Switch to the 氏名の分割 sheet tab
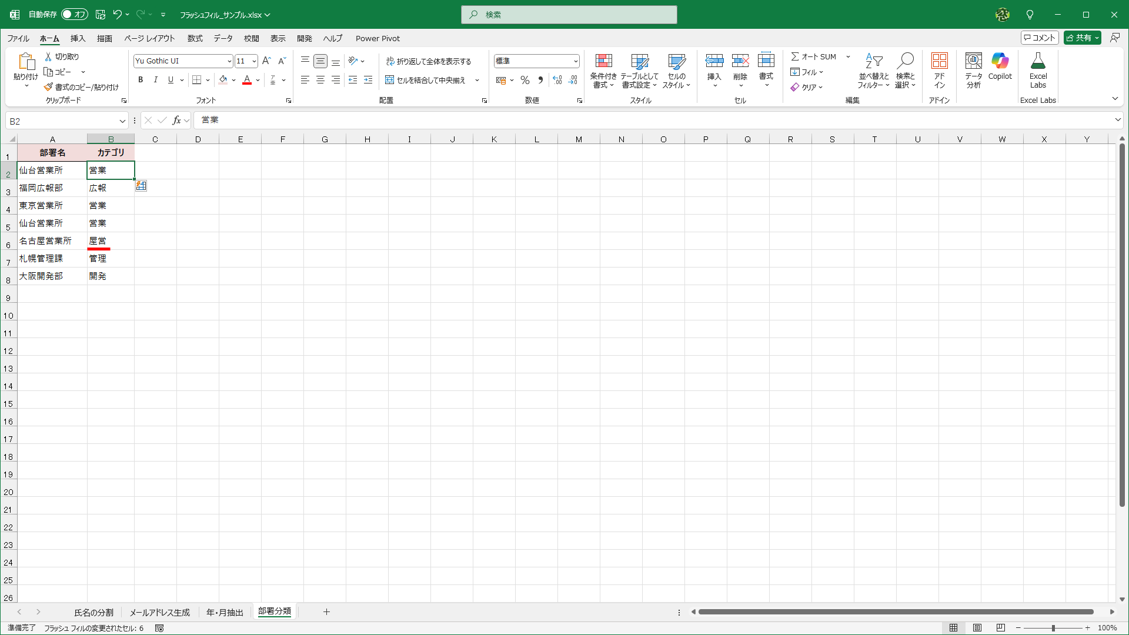Viewport: 1129px width, 635px height. 93,612
